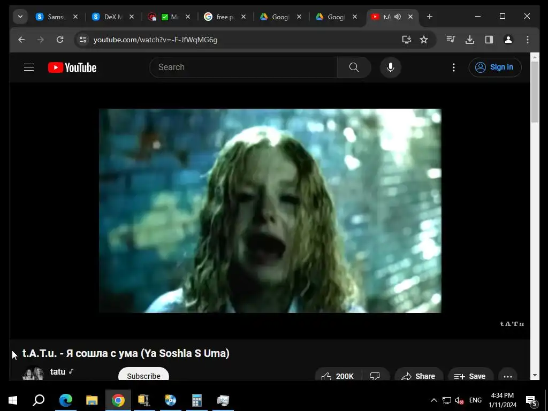
Task: Show hidden system tray icons
Action: 433,400
